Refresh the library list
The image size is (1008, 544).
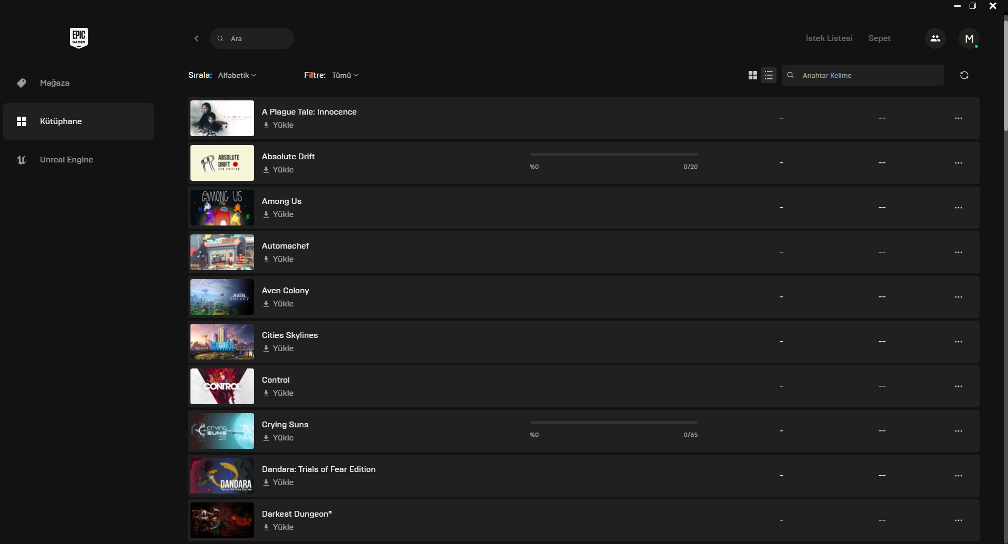pyautogui.click(x=964, y=75)
